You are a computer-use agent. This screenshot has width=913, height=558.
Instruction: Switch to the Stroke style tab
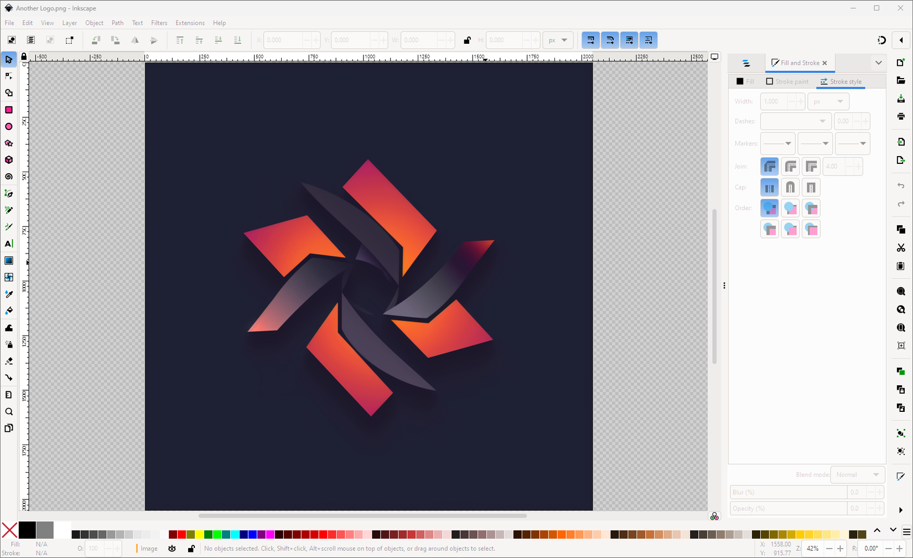(x=841, y=81)
